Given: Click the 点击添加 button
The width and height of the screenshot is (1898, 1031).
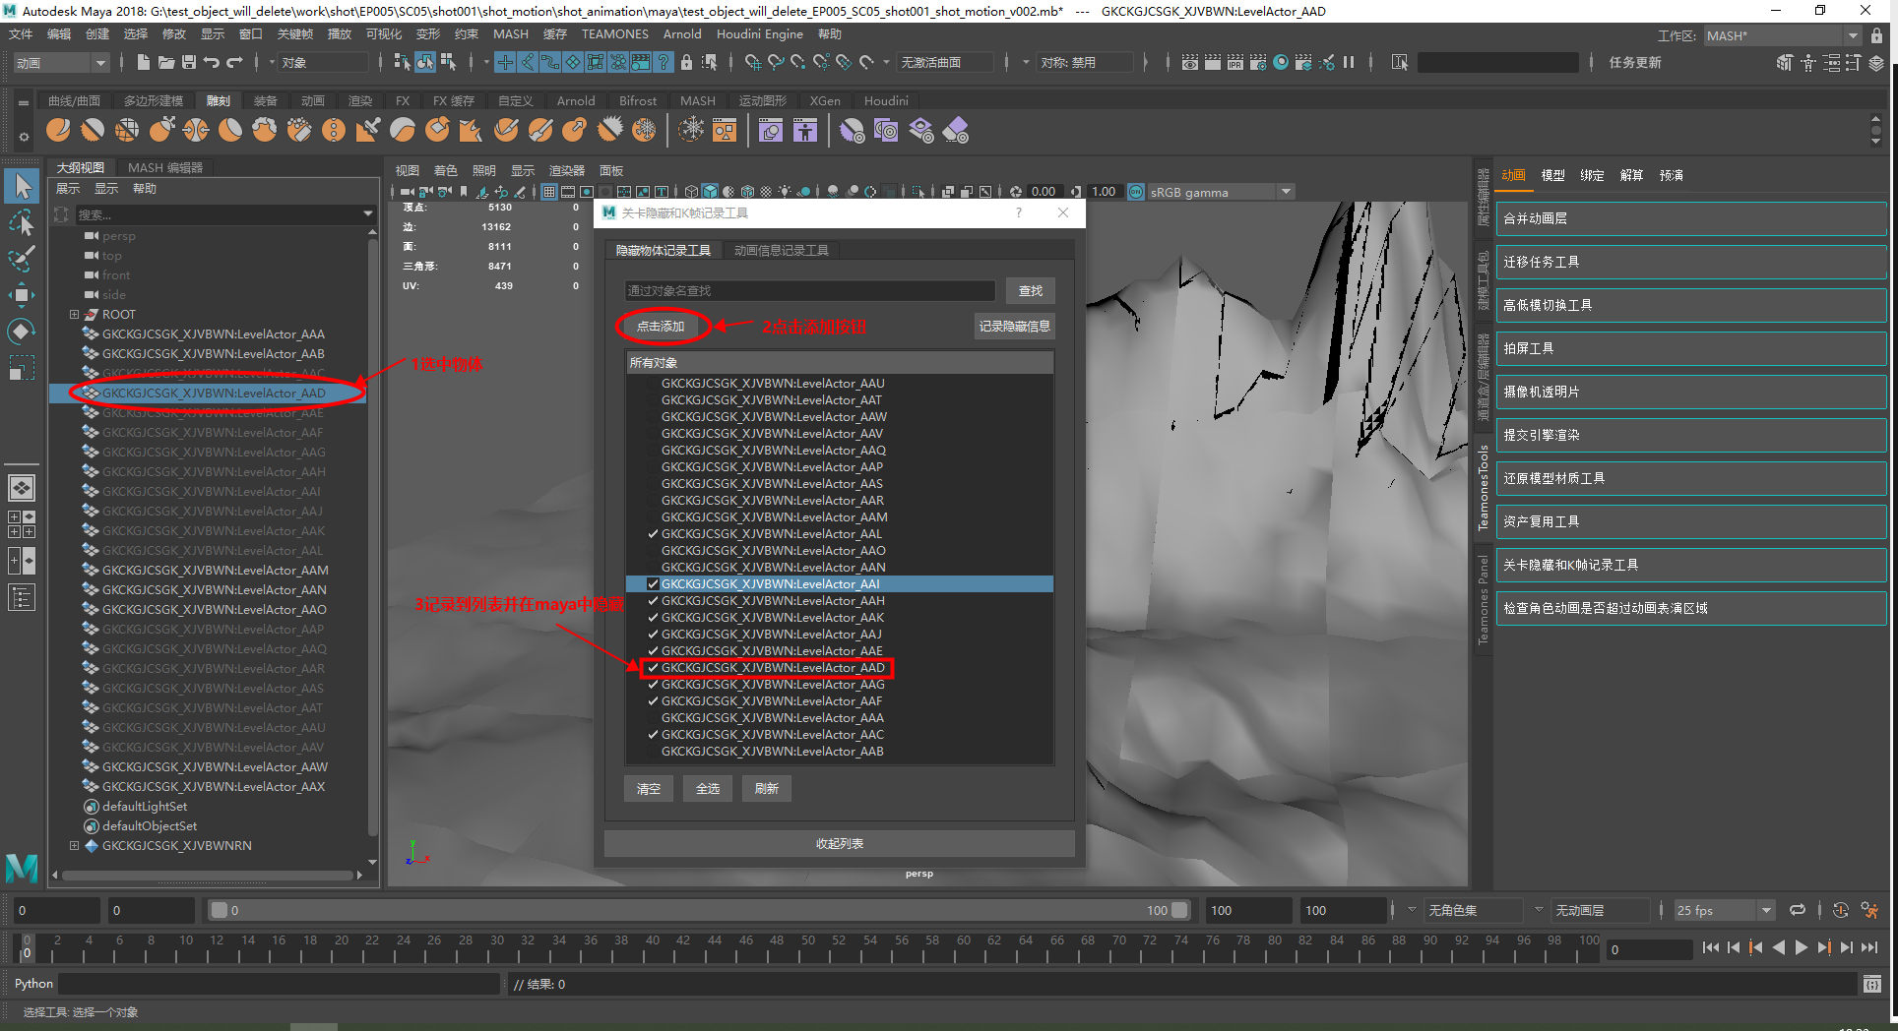Looking at the screenshot, I should 661,327.
